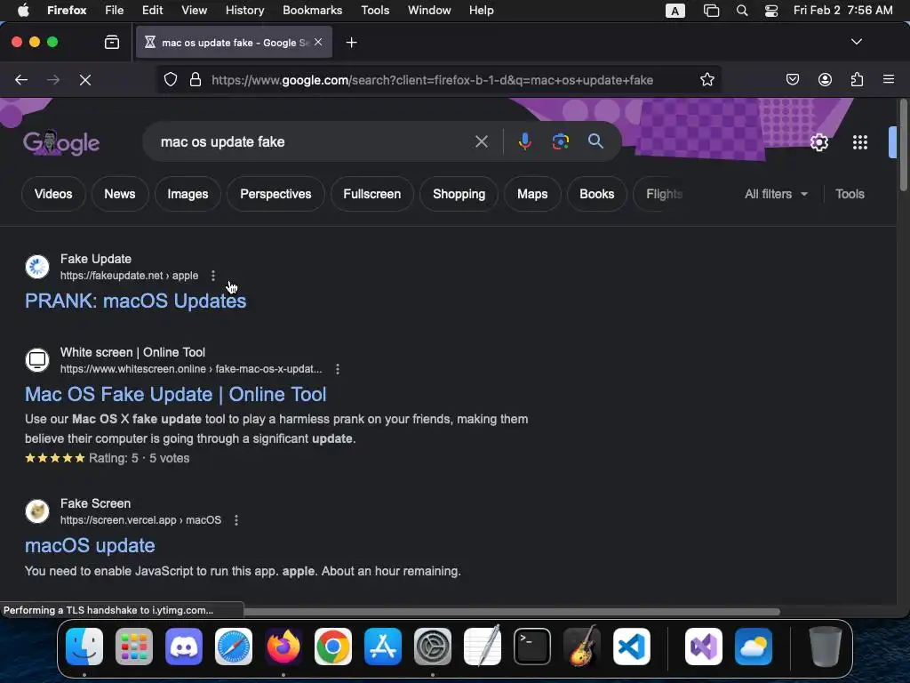The image size is (910, 683).
Task: Click the Google logo
Action: (x=61, y=142)
